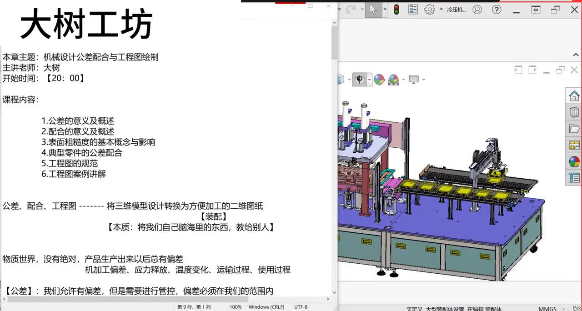Click the 开始时间 【20:00】 line

(x=44, y=78)
